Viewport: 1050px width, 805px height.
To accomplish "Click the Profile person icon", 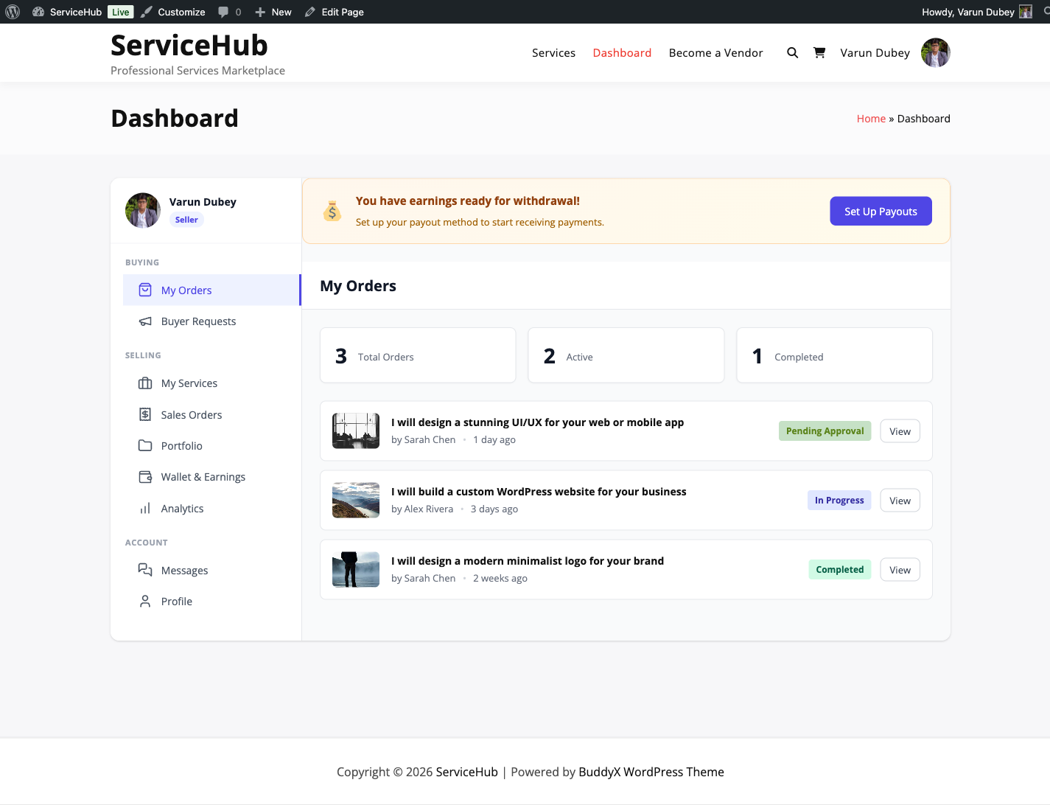I will click(x=145, y=601).
